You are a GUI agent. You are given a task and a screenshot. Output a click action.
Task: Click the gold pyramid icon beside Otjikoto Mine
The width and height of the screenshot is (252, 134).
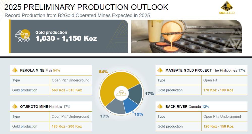coord(15,106)
